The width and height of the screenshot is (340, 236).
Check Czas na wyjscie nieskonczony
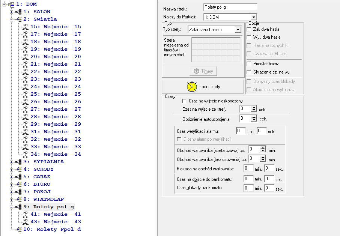tap(184, 101)
